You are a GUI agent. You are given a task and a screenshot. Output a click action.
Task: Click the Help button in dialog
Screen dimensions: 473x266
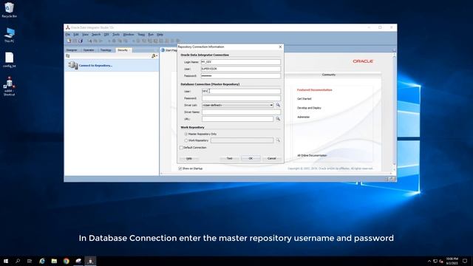click(189, 158)
